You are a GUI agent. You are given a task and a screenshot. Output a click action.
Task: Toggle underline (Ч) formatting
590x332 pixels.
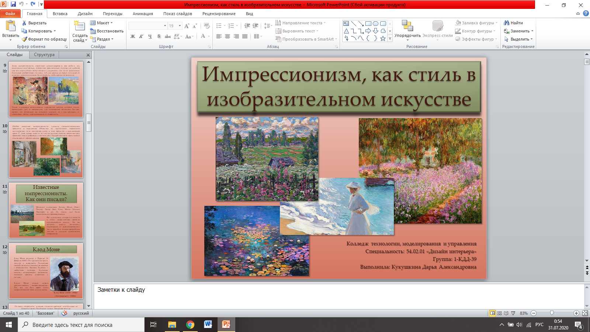point(150,36)
